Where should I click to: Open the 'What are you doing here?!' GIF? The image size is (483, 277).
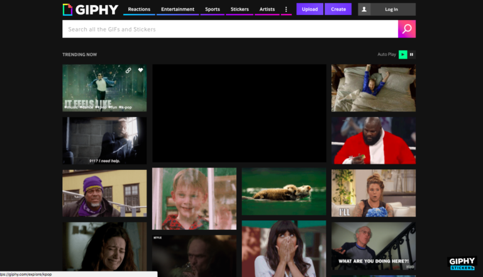click(x=374, y=246)
